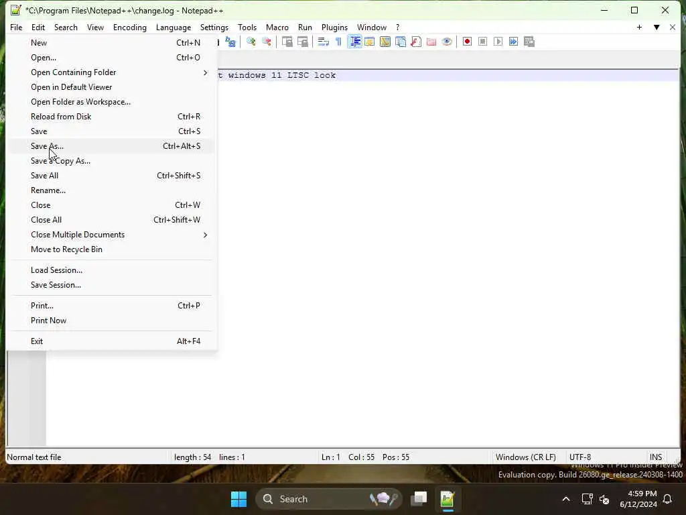Open the Document List toolbar icon

(x=401, y=42)
